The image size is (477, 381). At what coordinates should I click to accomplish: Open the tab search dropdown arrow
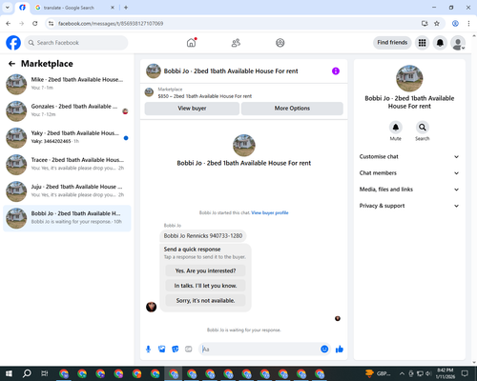point(7,8)
